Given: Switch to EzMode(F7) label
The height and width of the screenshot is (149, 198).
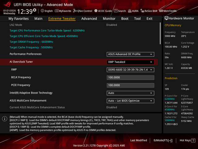Looking at the screenshot, I should 161,140.
